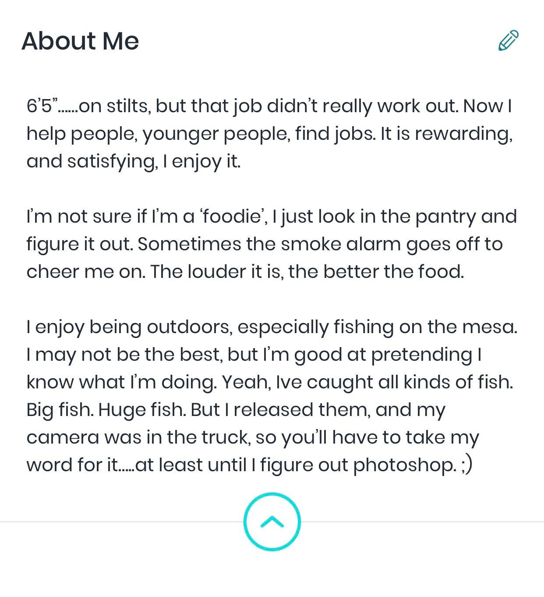Tap the pencil edit icon
Screen dimensions: 544x597
pos(509,41)
